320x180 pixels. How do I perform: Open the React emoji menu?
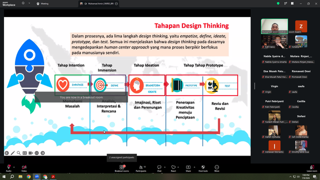[x=173, y=168]
